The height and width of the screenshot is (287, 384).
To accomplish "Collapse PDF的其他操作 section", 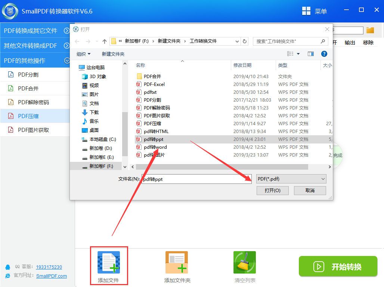I will tap(35, 61).
